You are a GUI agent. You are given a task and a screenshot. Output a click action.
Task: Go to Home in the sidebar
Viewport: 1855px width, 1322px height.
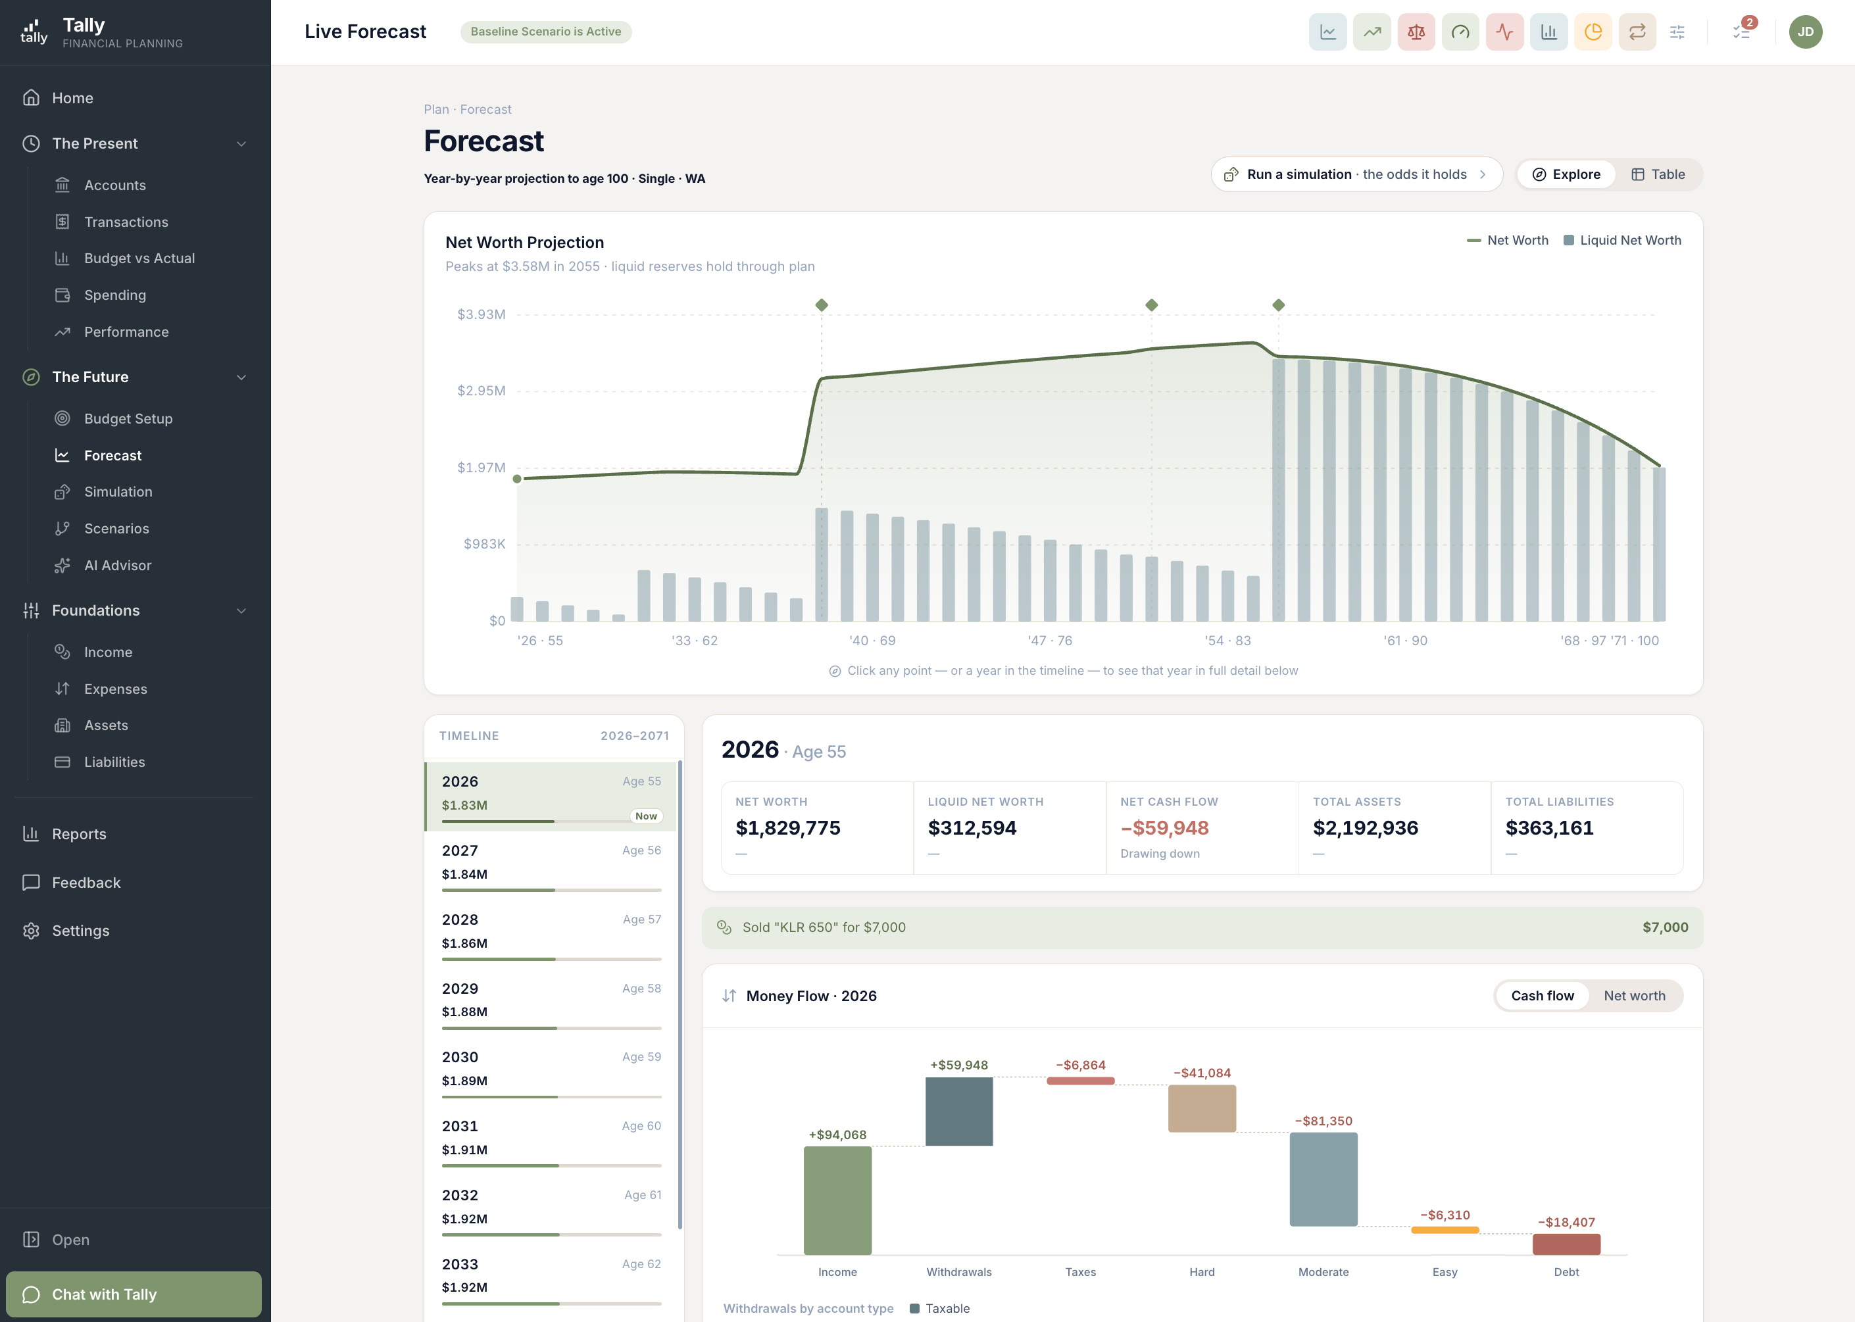[x=135, y=98]
